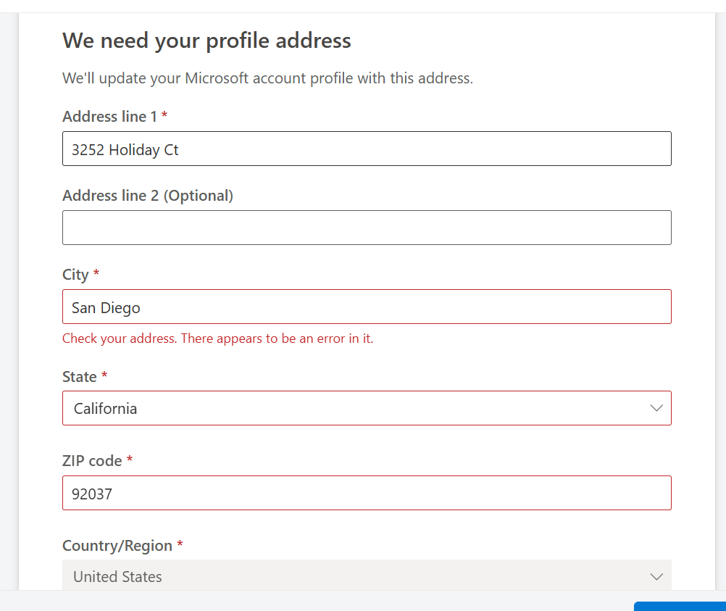Screen dimensions: 726x611
Task: Click the 'ZIP code' label text
Action: (92, 461)
